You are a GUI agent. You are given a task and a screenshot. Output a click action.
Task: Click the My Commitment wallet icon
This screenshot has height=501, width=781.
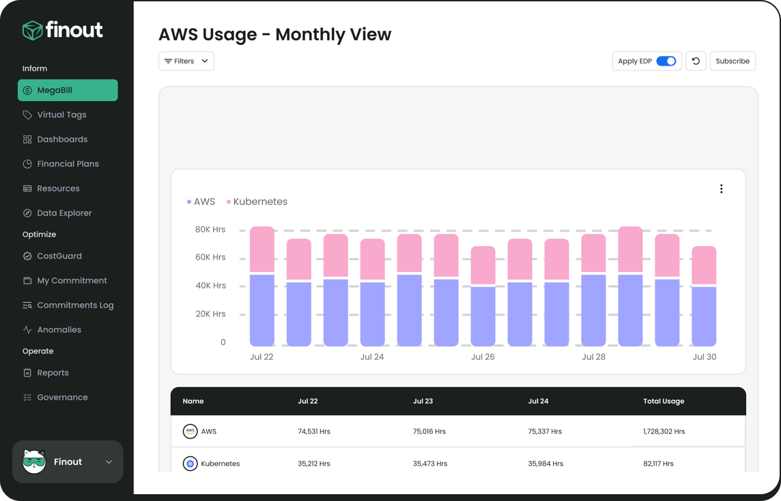click(x=27, y=281)
